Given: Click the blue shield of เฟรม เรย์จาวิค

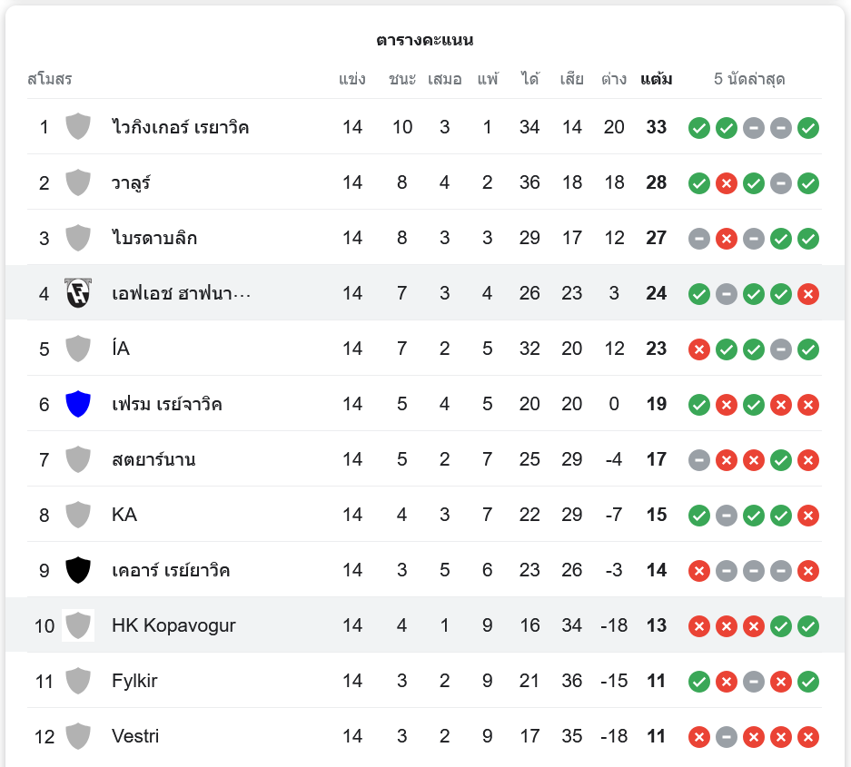Looking at the screenshot, I should (78, 404).
